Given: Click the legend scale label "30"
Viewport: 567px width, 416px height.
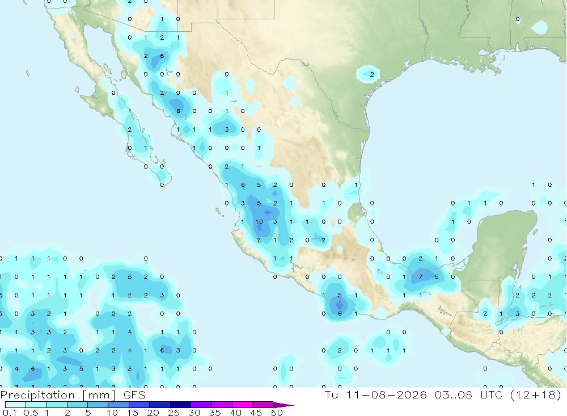Looking at the screenshot, I should coord(194,413).
